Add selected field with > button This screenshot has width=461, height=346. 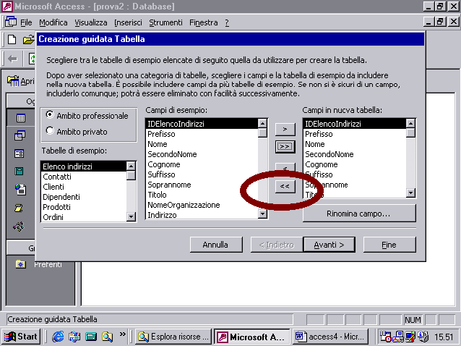coord(285,130)
